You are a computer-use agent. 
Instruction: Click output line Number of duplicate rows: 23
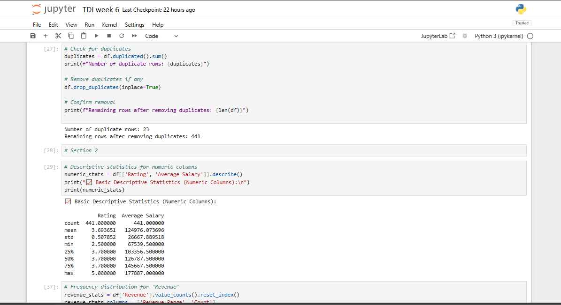coord(107,129)
